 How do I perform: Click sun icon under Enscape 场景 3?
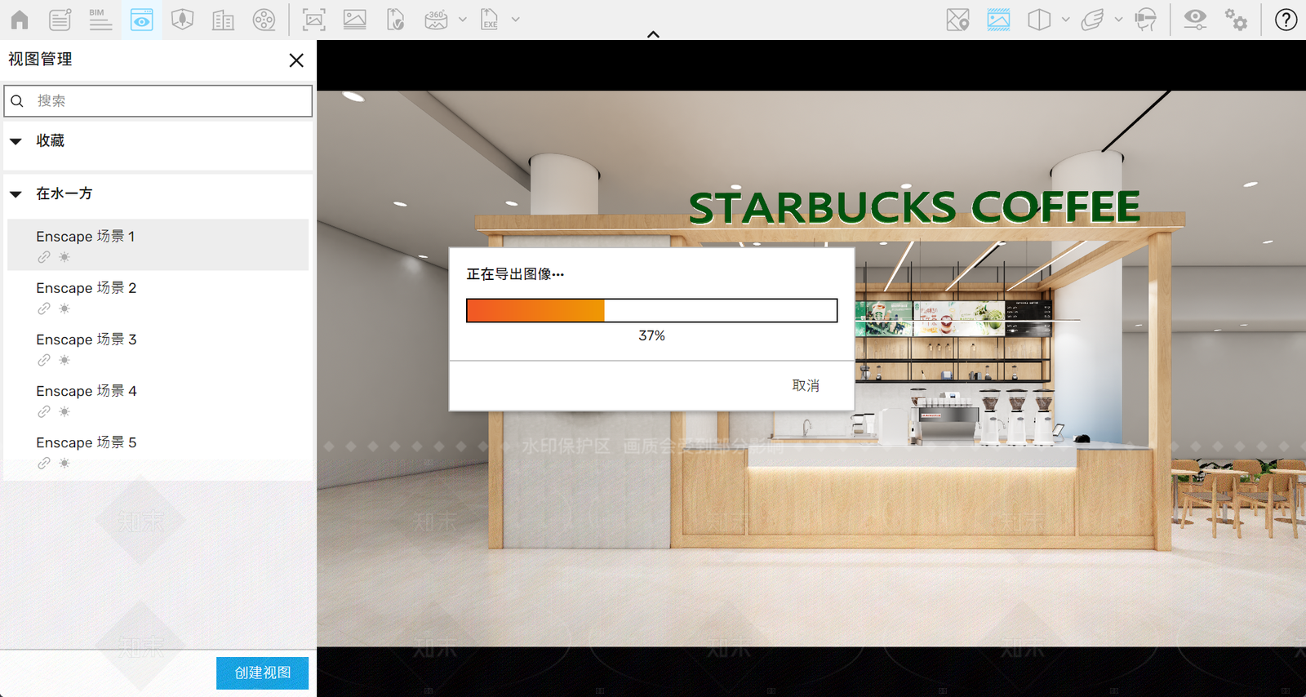[x=64, y=360]
